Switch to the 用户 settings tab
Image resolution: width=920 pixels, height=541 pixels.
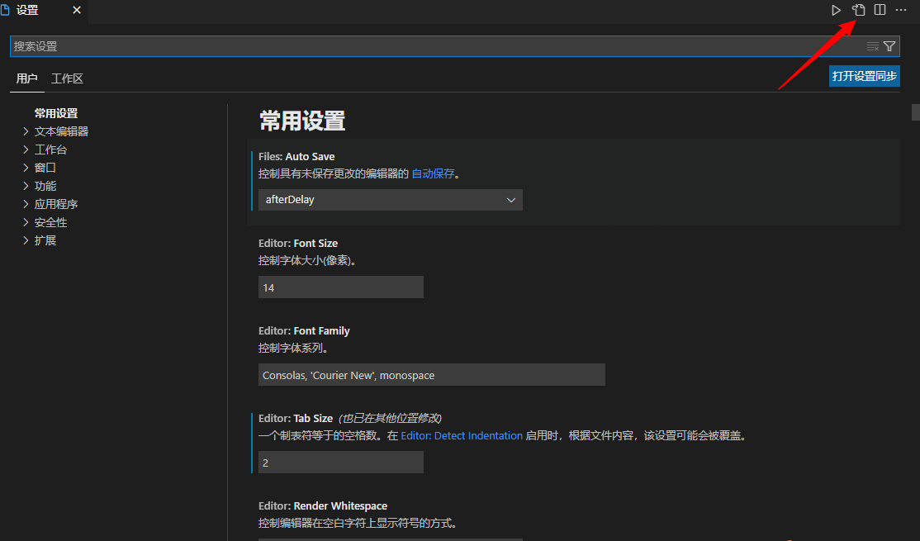point(27,78)
